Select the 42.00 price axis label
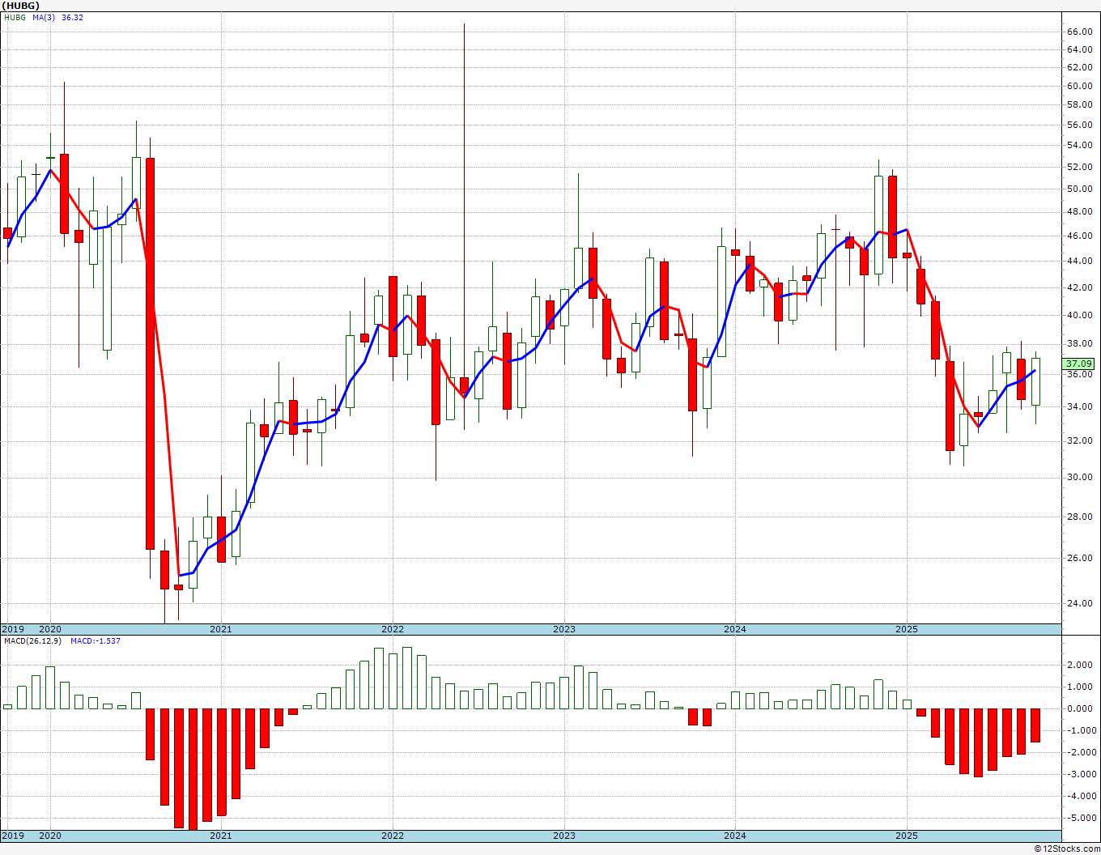1101x855 pixels. pos(1080,287)
